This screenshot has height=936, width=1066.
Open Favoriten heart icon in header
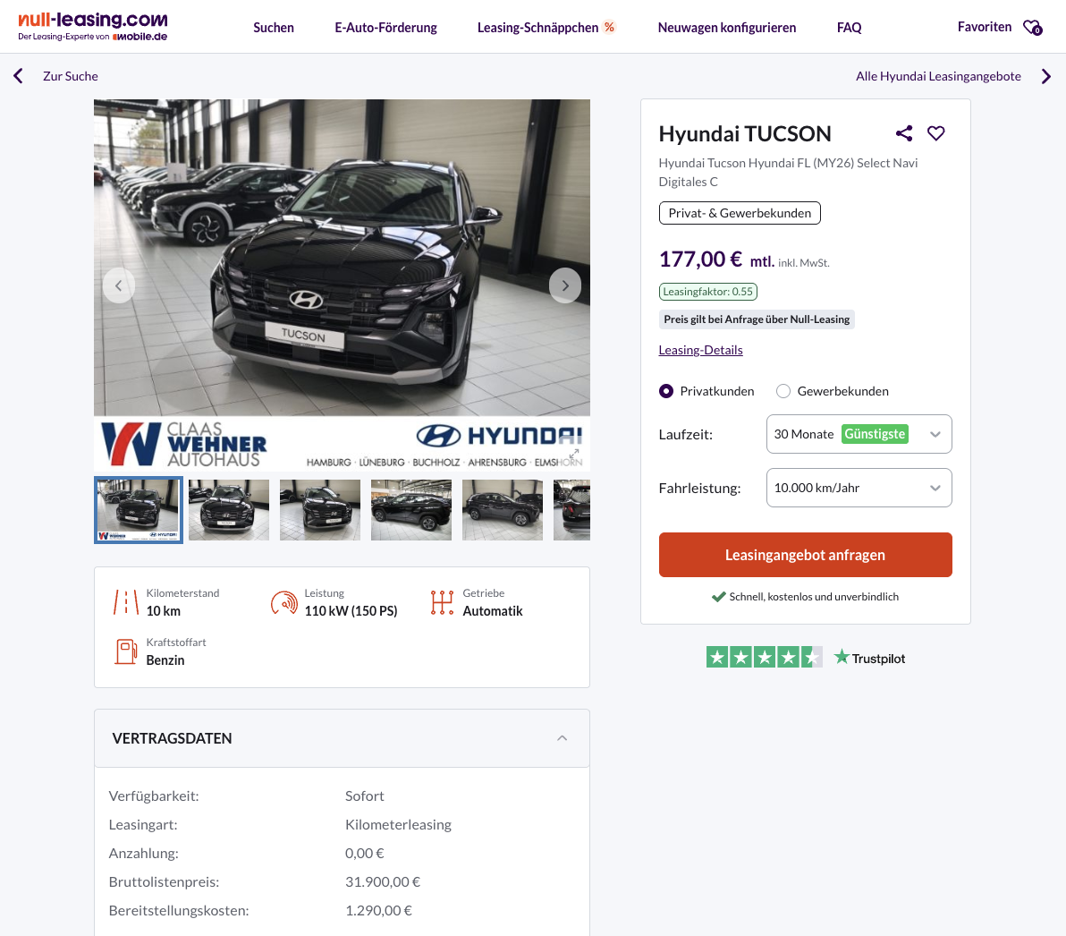(1032, 27)
